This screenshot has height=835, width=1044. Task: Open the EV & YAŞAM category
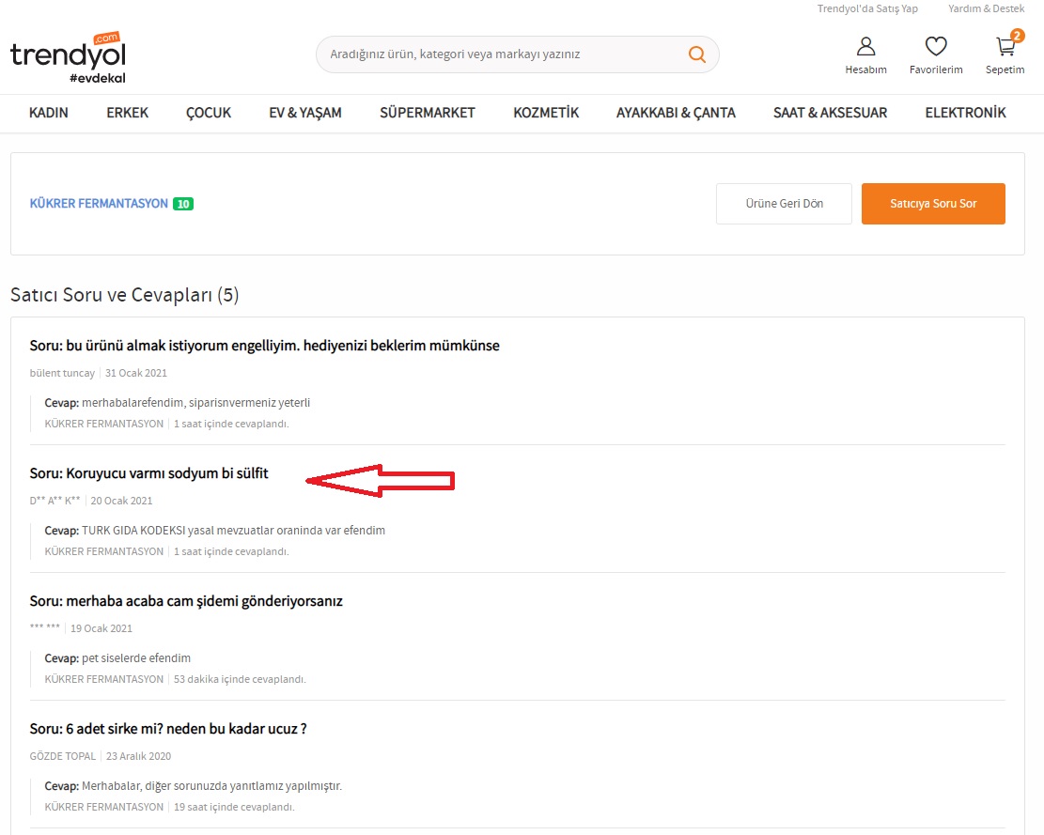305,113
